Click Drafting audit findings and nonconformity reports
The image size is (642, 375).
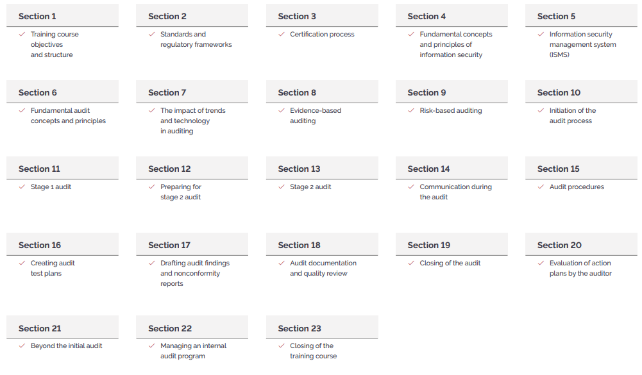click(195, 273)
